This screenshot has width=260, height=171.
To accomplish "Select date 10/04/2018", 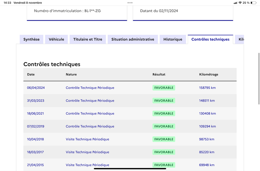I will pyautogui.click(x=35, y=139).
